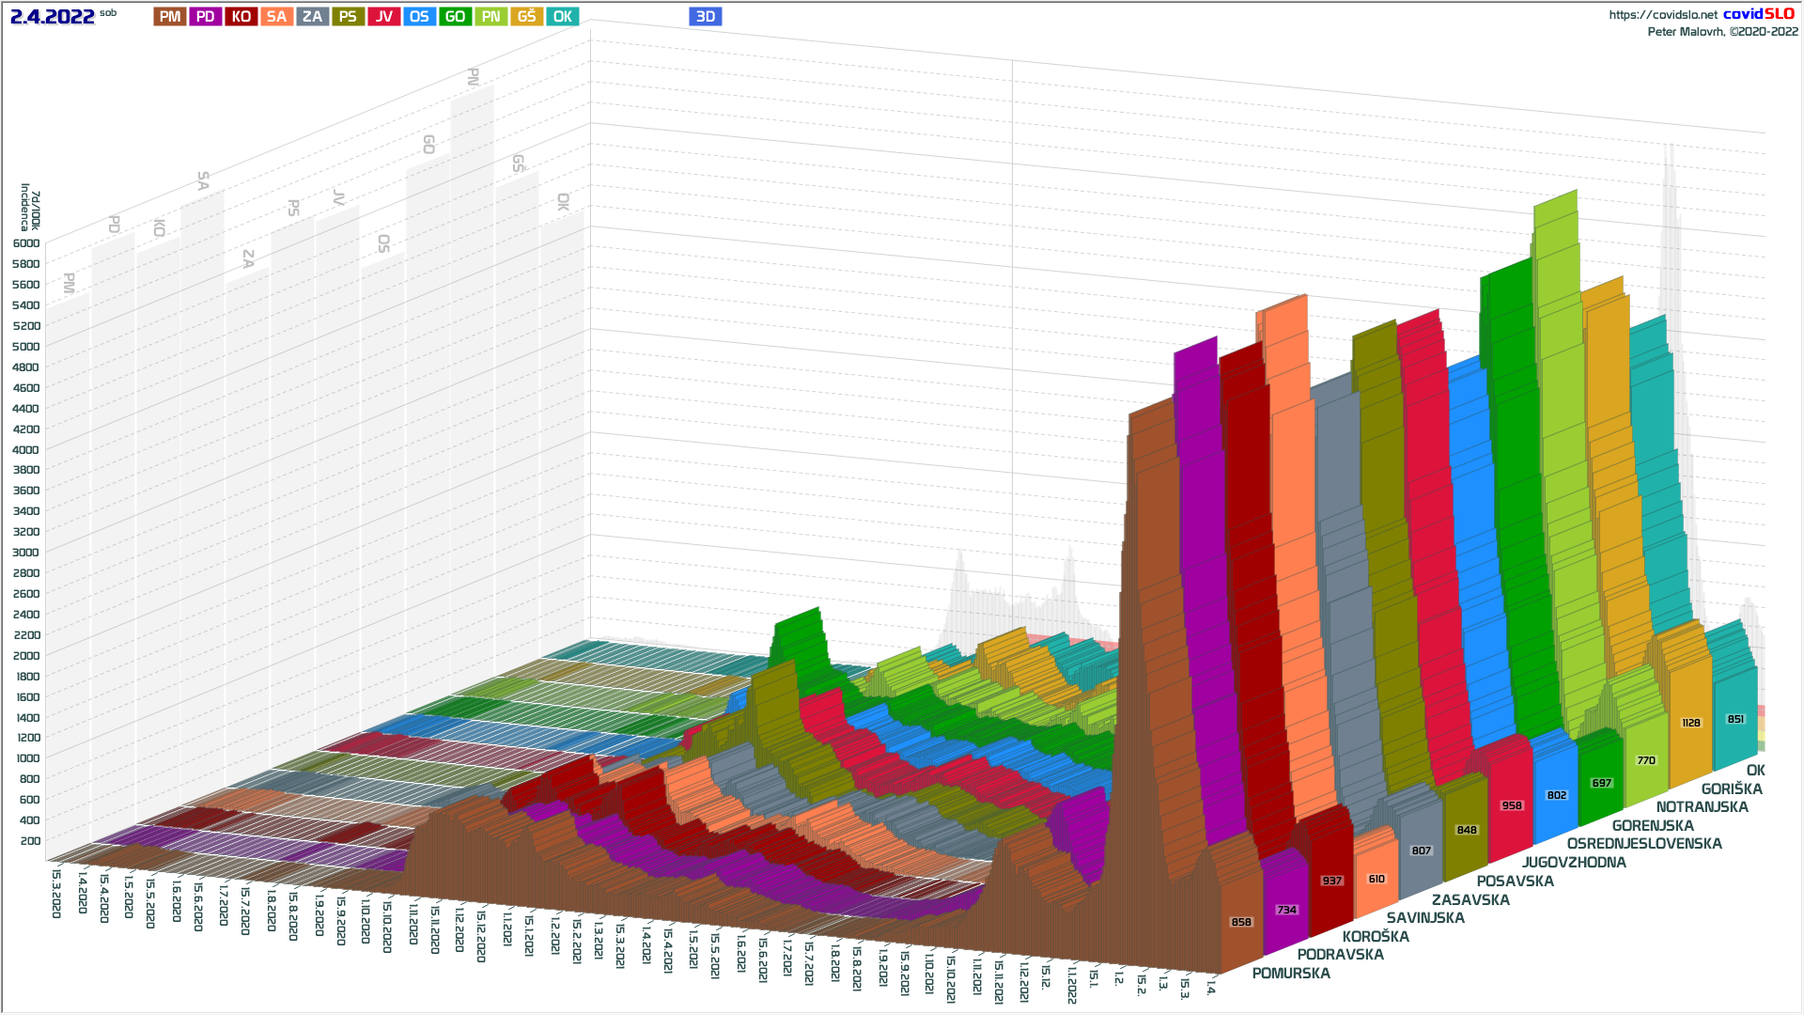Switch view with the 3D button
This screenshot has width=1804, height=1015.
tap(705, 16)
